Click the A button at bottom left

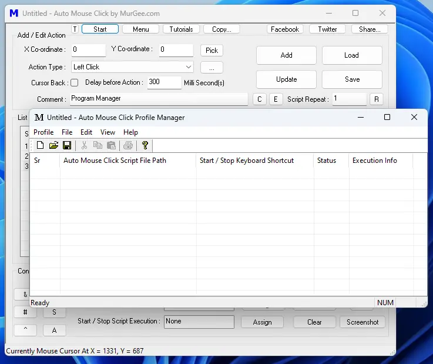coord(55,330)
